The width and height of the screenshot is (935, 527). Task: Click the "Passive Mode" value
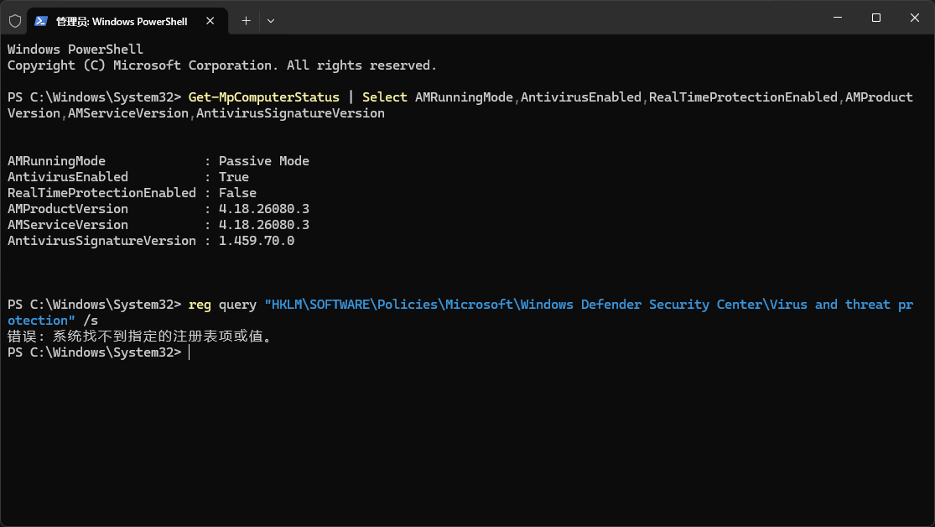tap(263, 161)
